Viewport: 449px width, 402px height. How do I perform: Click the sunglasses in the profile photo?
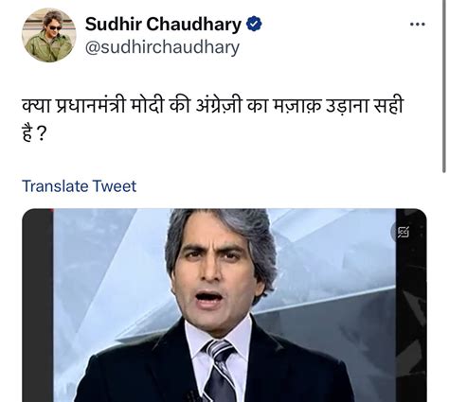pos(56,27)
